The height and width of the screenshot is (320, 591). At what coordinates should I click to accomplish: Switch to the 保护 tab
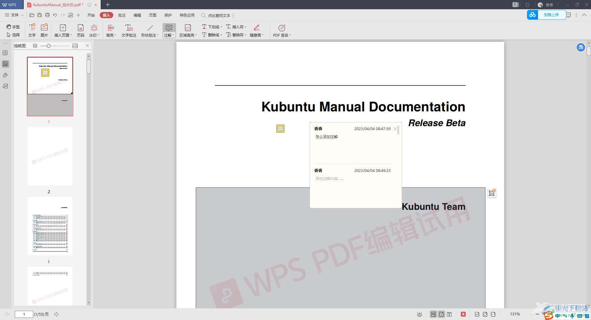point(168,15)
